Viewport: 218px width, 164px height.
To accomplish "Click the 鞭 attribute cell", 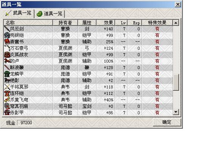I will click(x=87, y=68).
